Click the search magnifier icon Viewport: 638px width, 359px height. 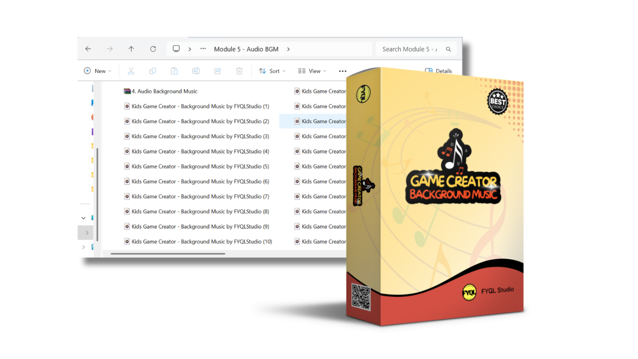coord(449,49)
